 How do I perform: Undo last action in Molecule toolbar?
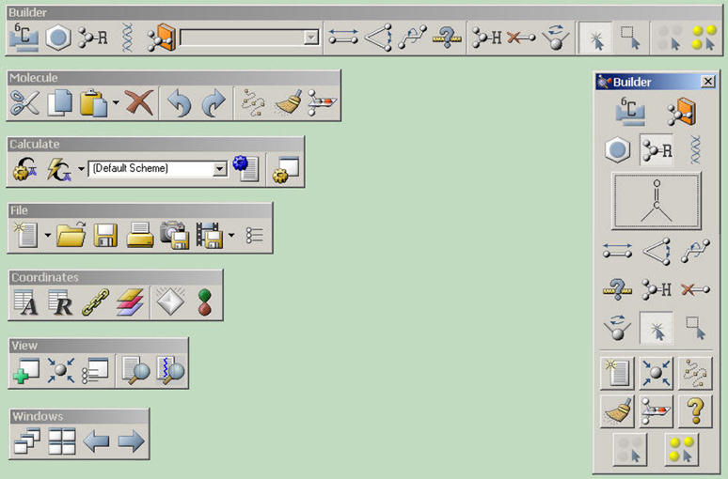tap(179, 103)
